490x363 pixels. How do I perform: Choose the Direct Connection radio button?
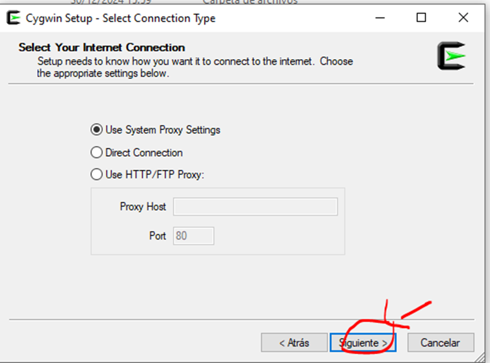click(x=96, y=153)
